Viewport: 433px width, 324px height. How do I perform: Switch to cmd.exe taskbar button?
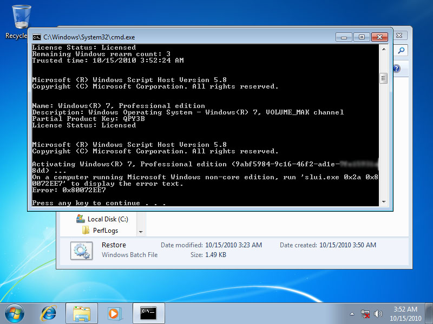(x=148, y=314)
